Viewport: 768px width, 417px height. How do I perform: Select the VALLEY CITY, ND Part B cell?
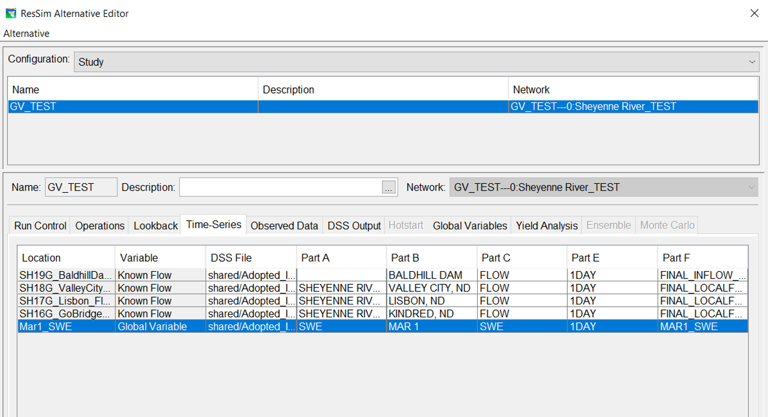coord(430,288)
